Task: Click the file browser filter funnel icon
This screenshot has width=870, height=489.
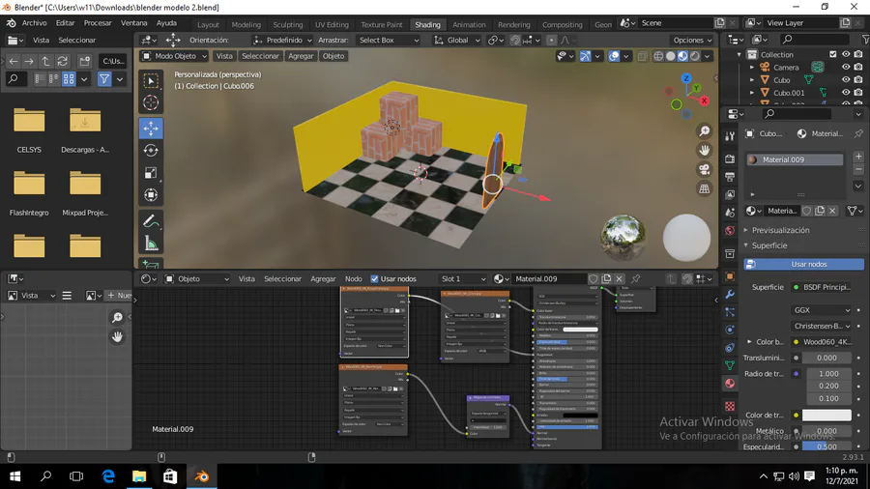Action: click(104, 79)
